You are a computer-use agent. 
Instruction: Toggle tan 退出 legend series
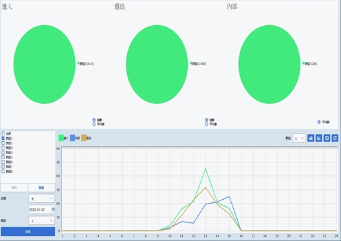(x=87, y=138)
